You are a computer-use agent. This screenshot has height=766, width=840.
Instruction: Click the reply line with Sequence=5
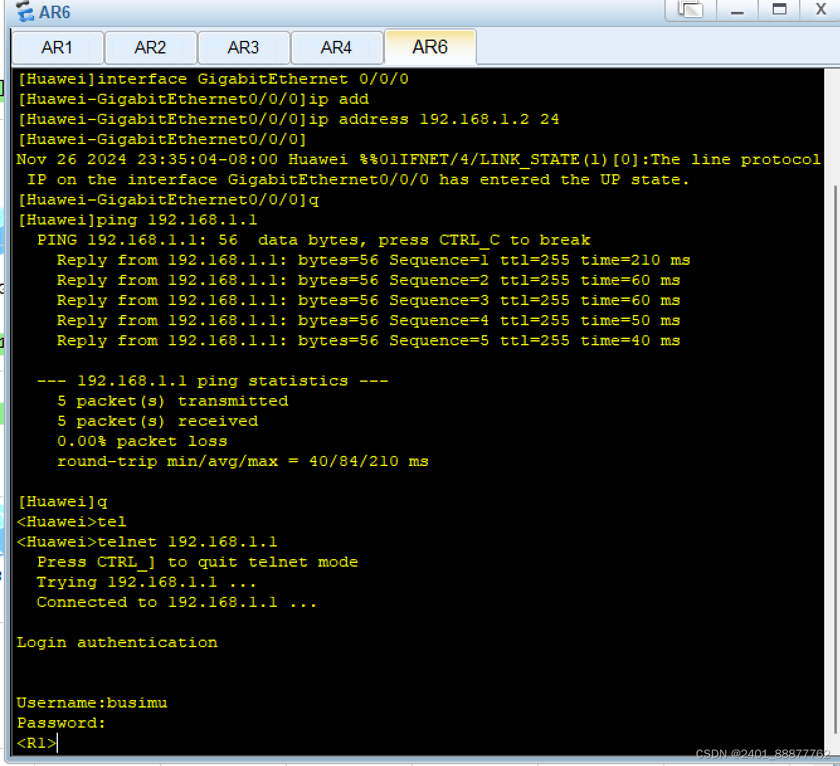click(x=368, y=341)
